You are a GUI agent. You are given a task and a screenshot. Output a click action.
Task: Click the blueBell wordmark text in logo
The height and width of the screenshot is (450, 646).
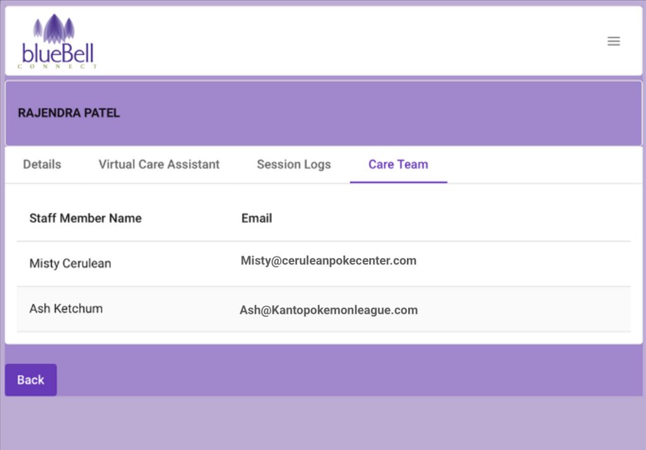pos(57,53)
